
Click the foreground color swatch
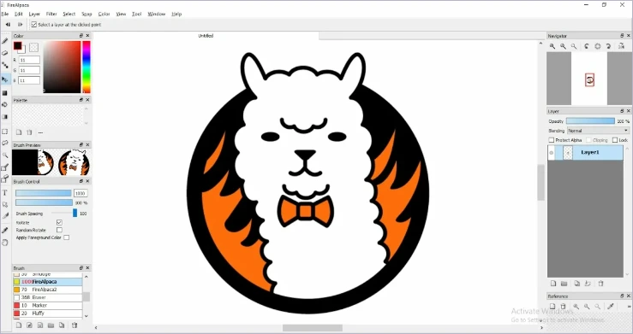(17, 45)
